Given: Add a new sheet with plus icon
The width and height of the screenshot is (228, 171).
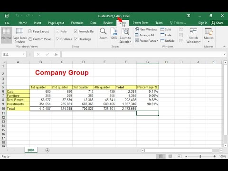Looking at the screenshot, I should 47,150.
